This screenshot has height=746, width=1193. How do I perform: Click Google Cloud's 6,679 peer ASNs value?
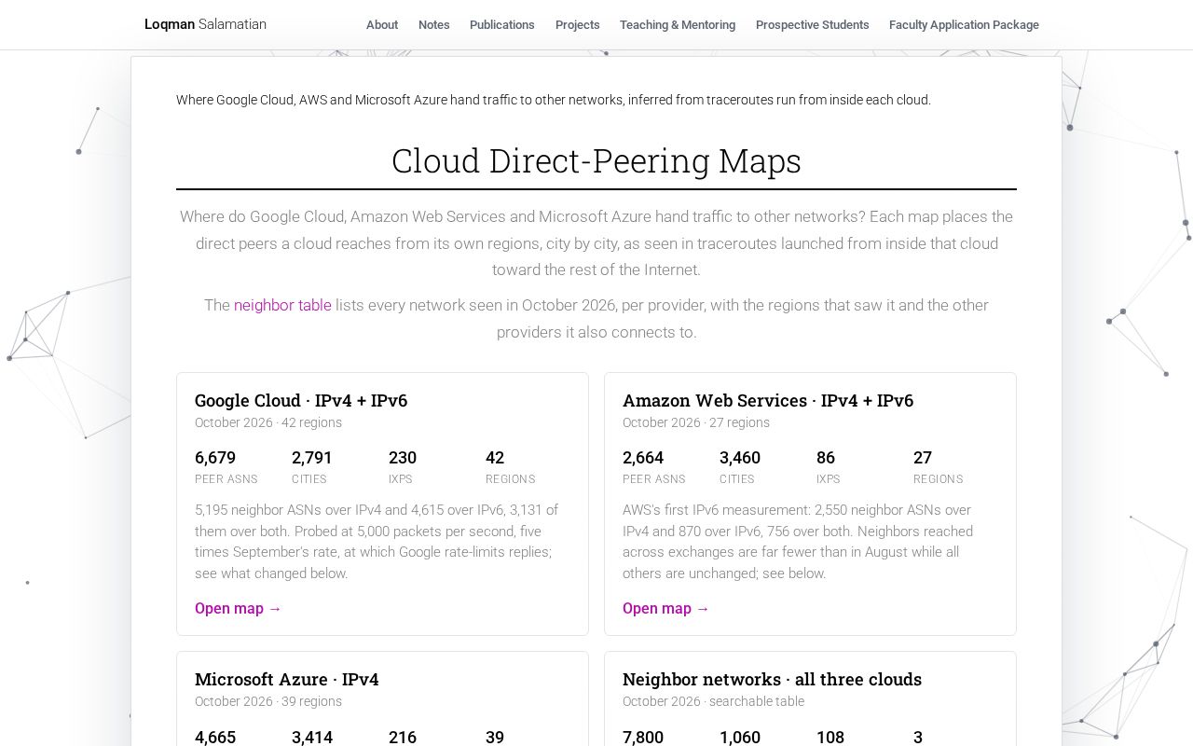pos(215,458)
